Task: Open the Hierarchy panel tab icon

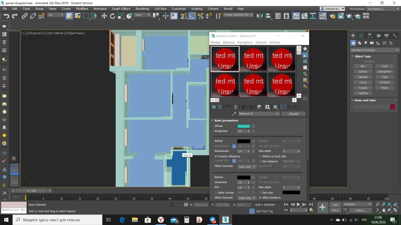Action: tap(370, 36)
